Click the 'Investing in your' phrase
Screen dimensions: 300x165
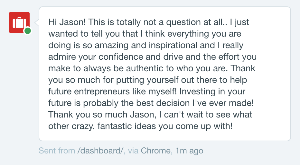(212, 91)
